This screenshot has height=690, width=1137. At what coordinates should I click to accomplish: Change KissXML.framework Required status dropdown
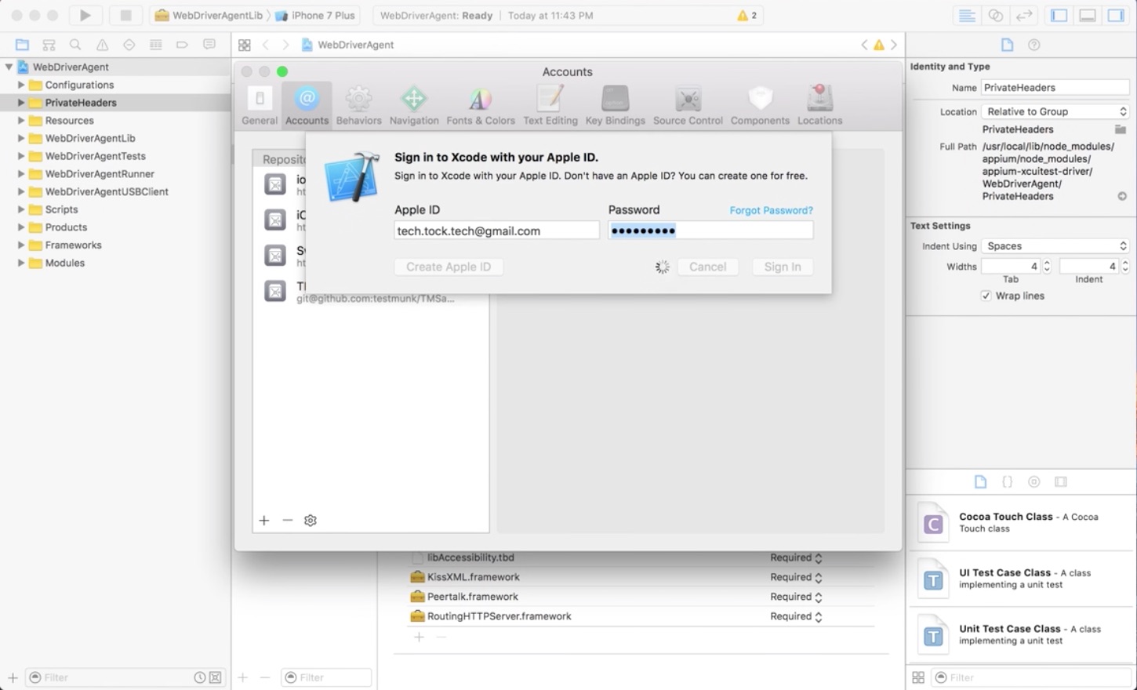tap(796, 577)
